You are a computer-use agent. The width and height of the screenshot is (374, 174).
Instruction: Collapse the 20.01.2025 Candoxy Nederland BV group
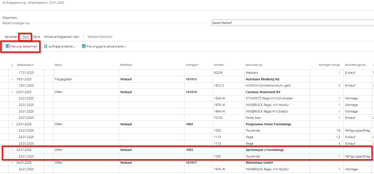[12, 92]
